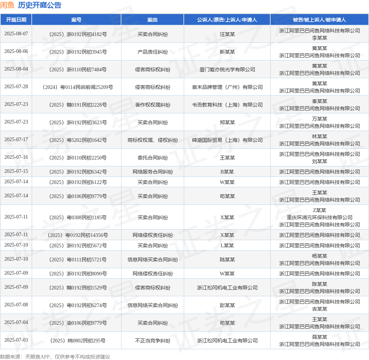Click the 历史开庭公告 heading
Viewport: 369px width, 360px height.
point(40,5)
